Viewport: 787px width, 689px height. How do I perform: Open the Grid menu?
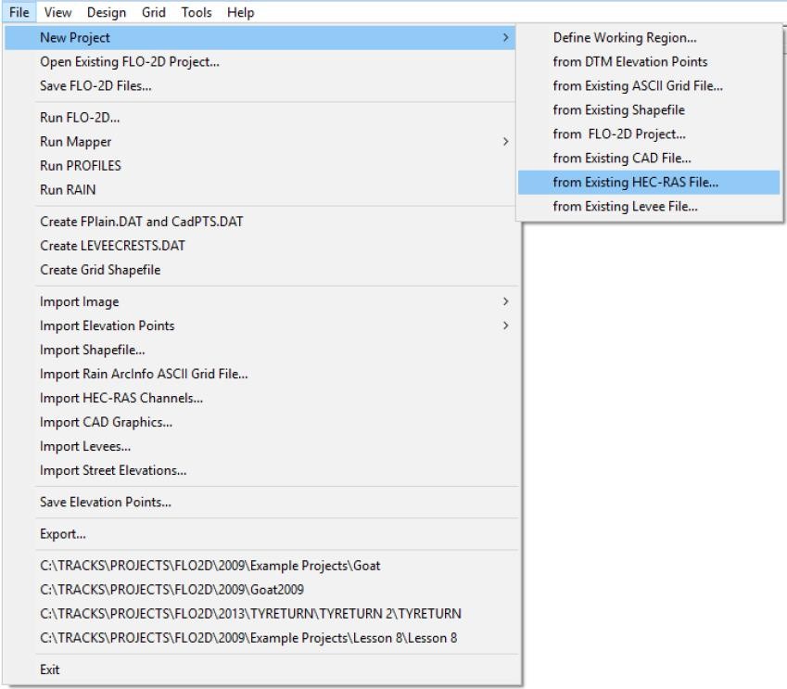pos(153,12)
